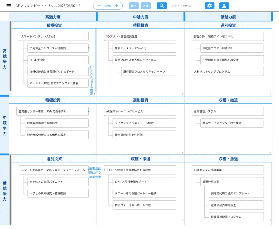The image size is (279, 229).
Task: Select the 3Dプリント部品受託生産 card
Action: click(x=140, y=36)
